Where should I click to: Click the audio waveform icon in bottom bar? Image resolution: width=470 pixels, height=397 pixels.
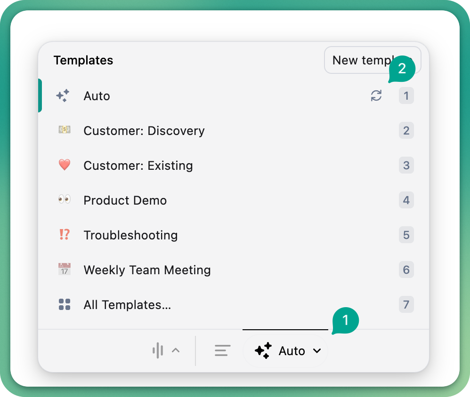[158, 350]
